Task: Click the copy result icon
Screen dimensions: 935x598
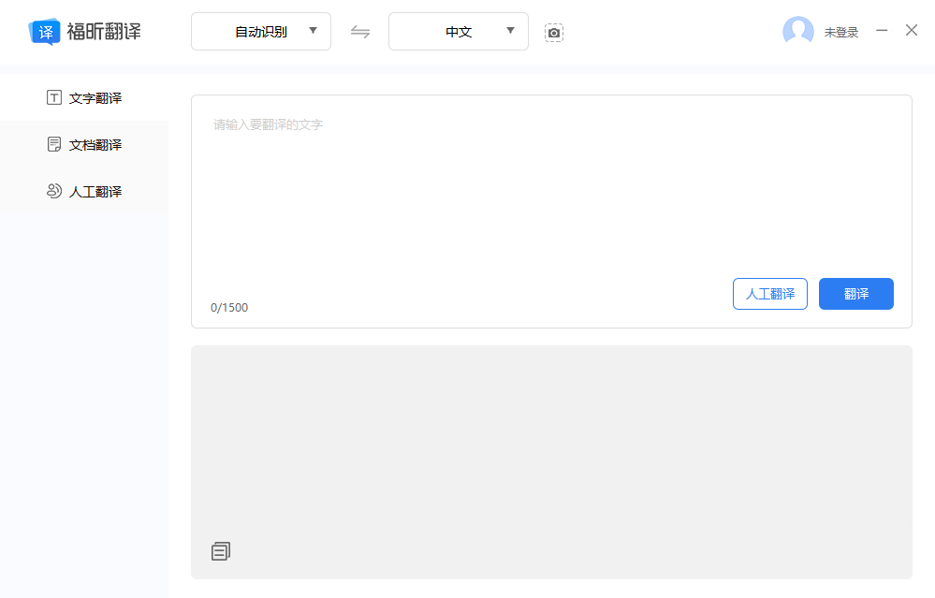Action: (x=220, y=550)
